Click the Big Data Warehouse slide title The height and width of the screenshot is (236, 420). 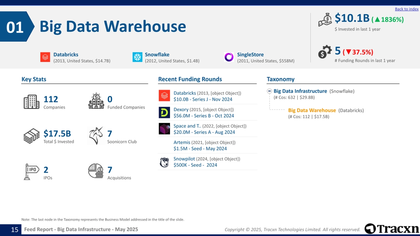[113, 27]
